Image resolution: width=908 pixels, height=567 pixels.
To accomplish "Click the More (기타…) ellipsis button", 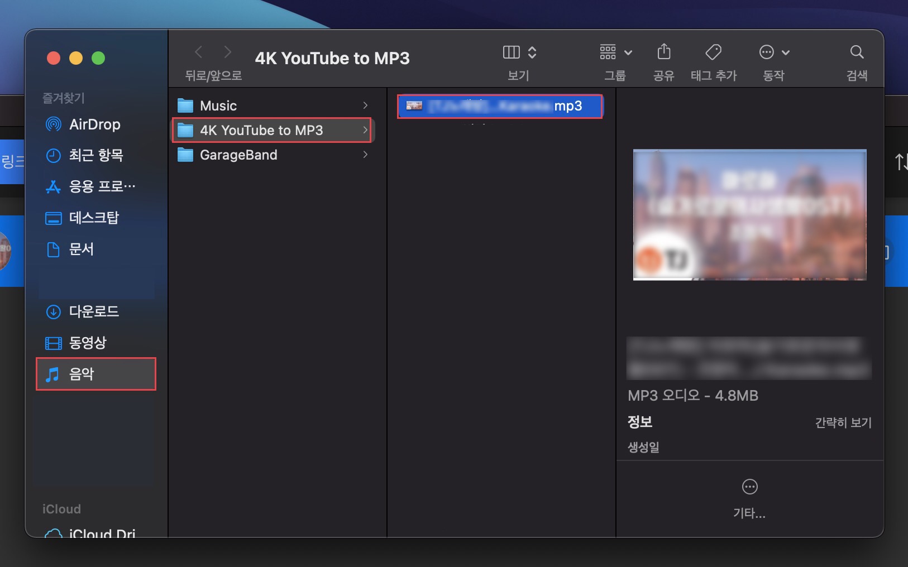I will click(749, 487).
